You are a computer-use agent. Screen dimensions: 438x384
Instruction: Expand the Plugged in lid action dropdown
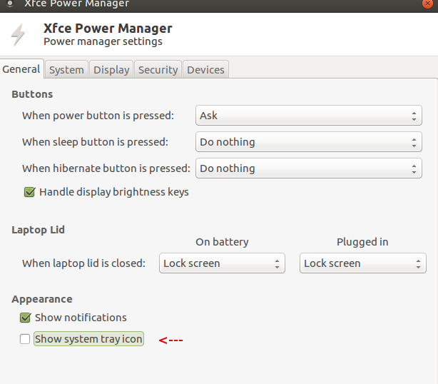pos(362,263)
